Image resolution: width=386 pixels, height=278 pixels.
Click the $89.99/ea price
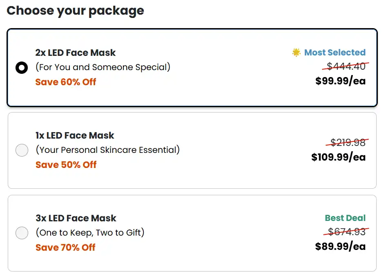coord(340,246)
